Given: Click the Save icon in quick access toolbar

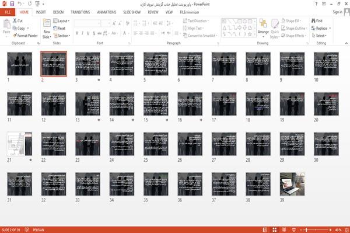Looking at the screenshot, I should click(x=12, y=4).
